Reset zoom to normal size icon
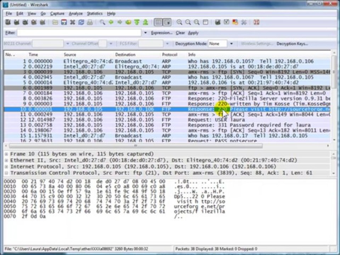Image resolution: width=340 pixels, height=255 pixels. (x=197, y=22)
